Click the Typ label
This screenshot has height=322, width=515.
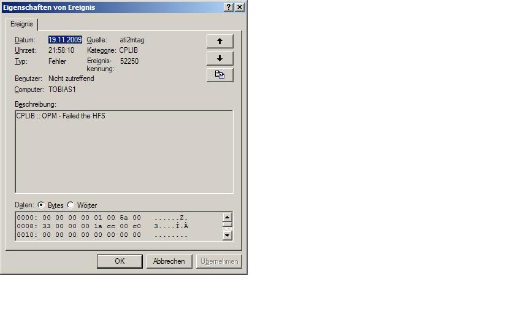click(21, 61)
